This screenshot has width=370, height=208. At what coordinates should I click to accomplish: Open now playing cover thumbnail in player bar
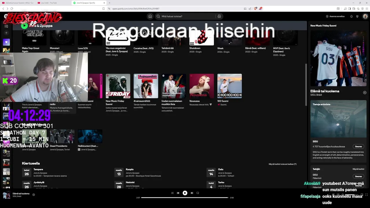pyautogui.click(x=6, y=195)
